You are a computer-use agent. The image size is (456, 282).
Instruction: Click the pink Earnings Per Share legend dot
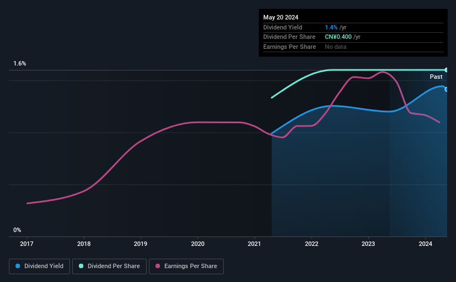coord(158,266)
